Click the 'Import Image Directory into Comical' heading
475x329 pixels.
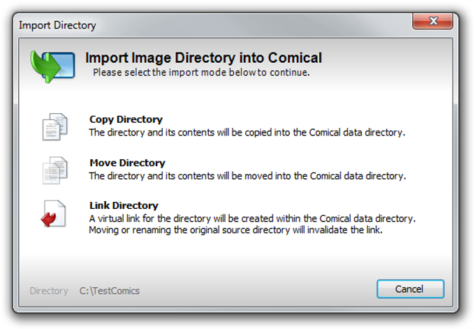click(203, 57)
